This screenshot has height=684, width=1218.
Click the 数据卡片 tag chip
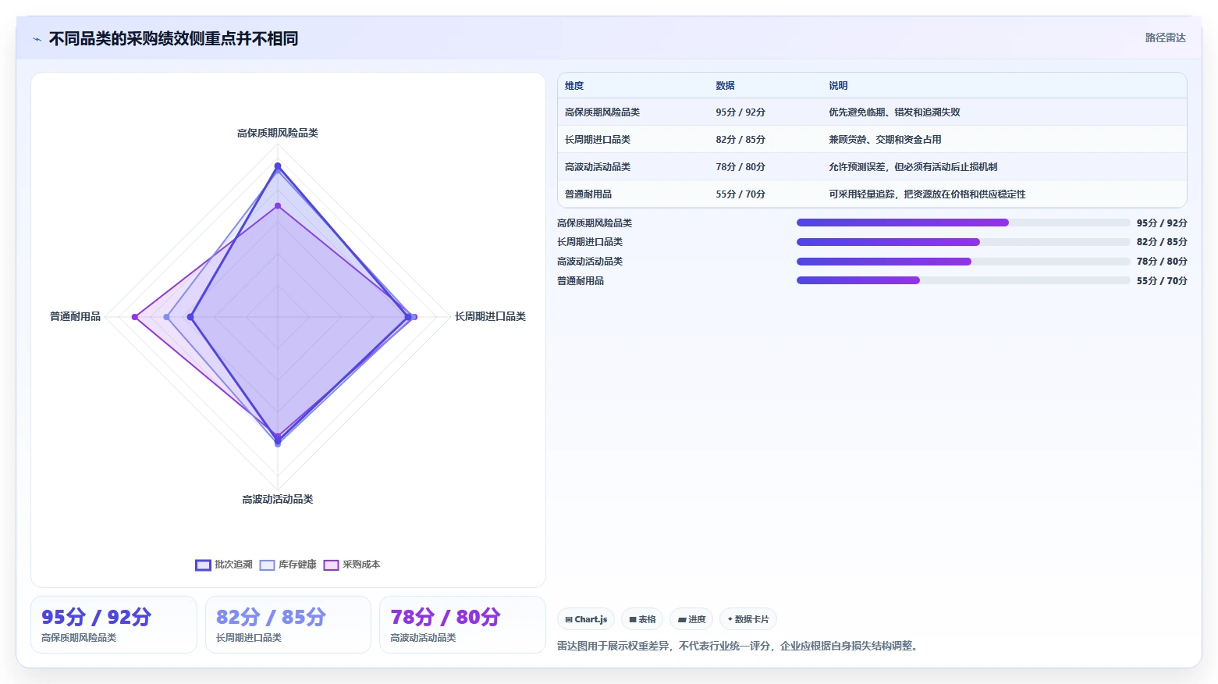[747, 619]
